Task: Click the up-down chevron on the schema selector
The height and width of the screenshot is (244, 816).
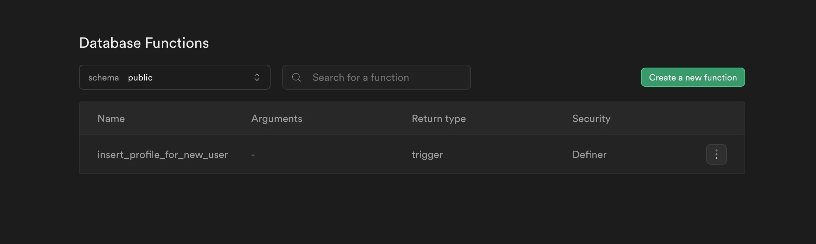Action: (x=257, y=77)
